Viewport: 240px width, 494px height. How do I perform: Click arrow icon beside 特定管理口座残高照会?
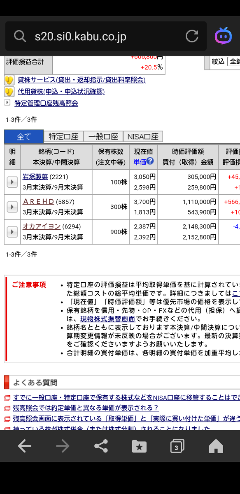coord(7,103)
